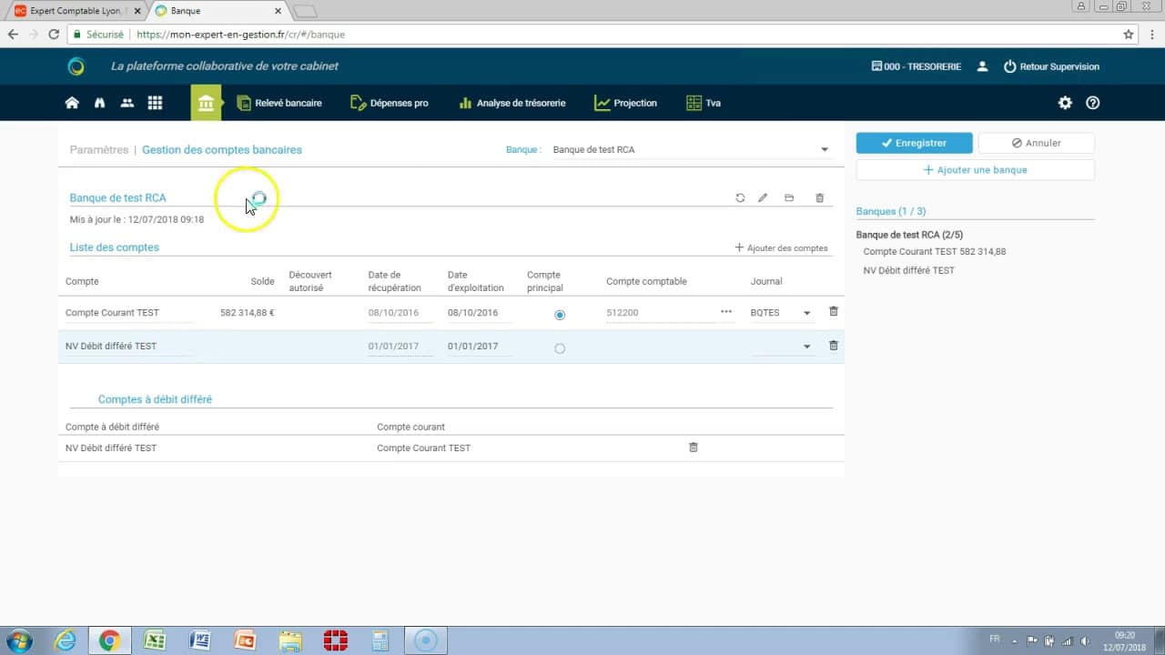1165x655 pixels.
Task: Open the Banque selection dropdown
Action: pyautogui.click(x=824, y=149)
